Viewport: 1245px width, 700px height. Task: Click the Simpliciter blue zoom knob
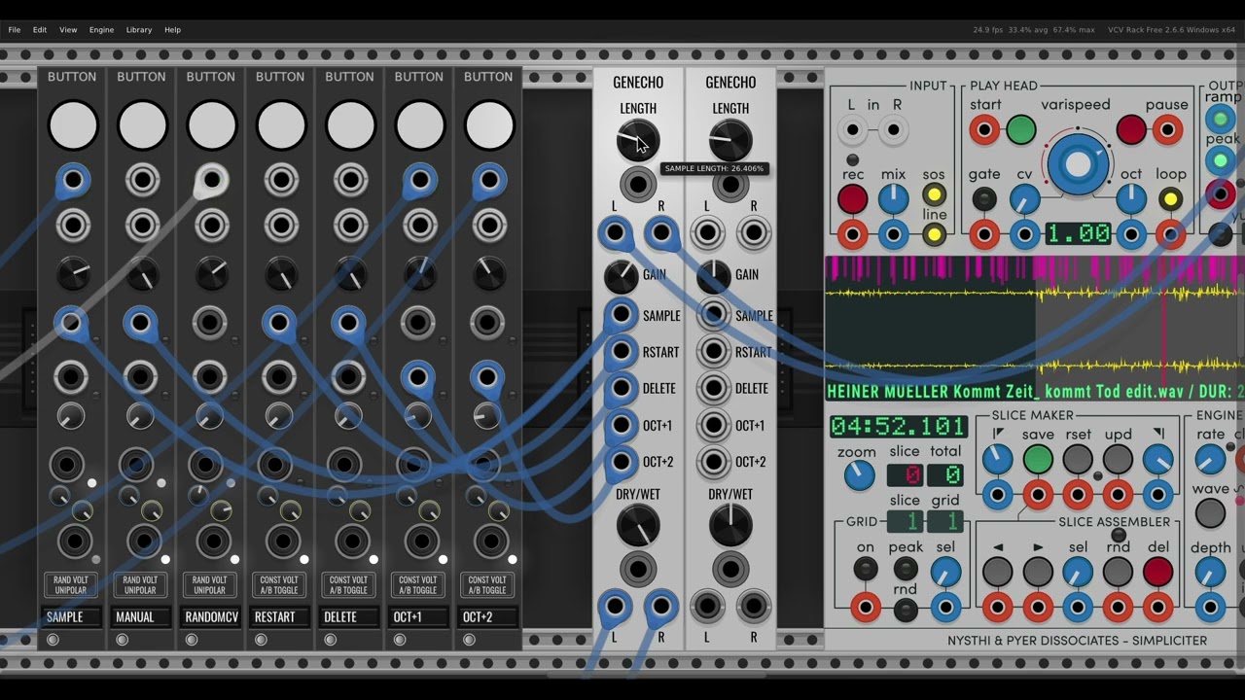click(858, 475)
